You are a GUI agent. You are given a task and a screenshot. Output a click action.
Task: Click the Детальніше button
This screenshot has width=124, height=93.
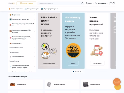pos(97,63)
